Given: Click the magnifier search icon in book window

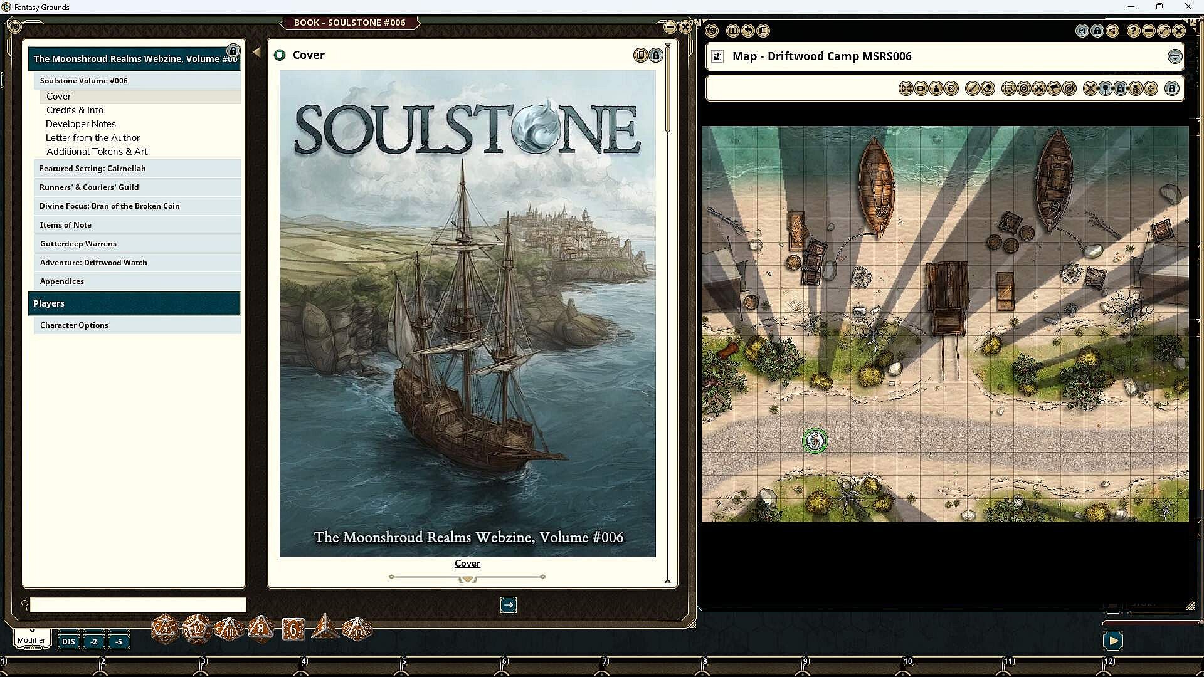Looking at the screenshot, I should tap(25, 604).
